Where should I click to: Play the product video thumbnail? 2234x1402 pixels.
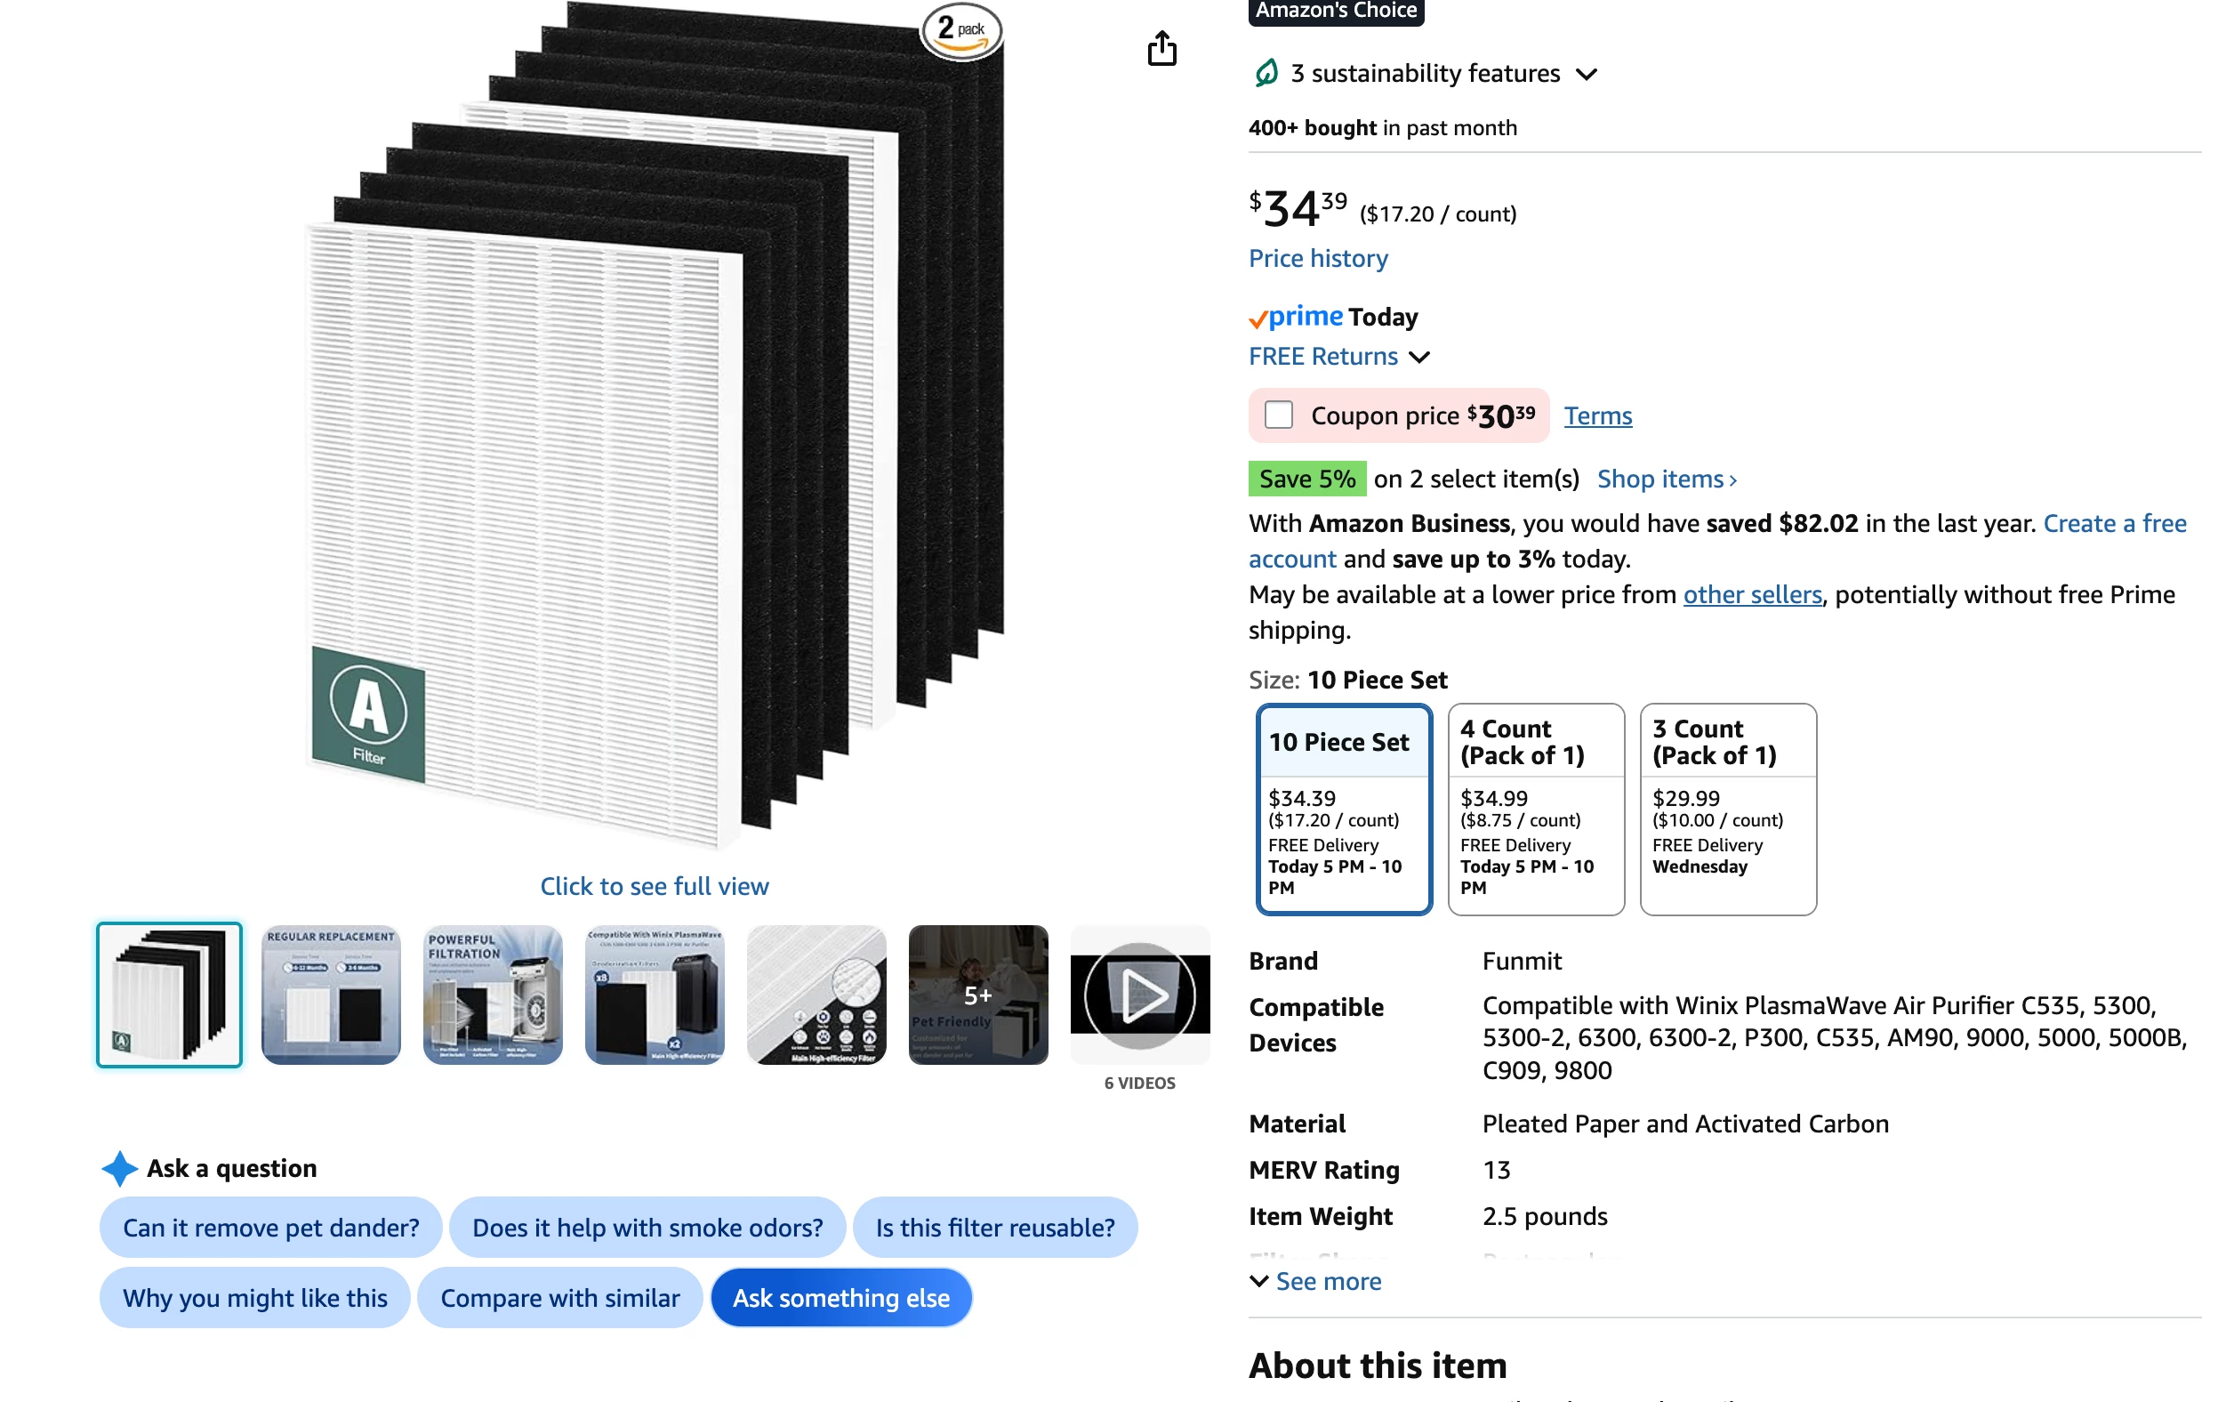(x=1139, y=994)
